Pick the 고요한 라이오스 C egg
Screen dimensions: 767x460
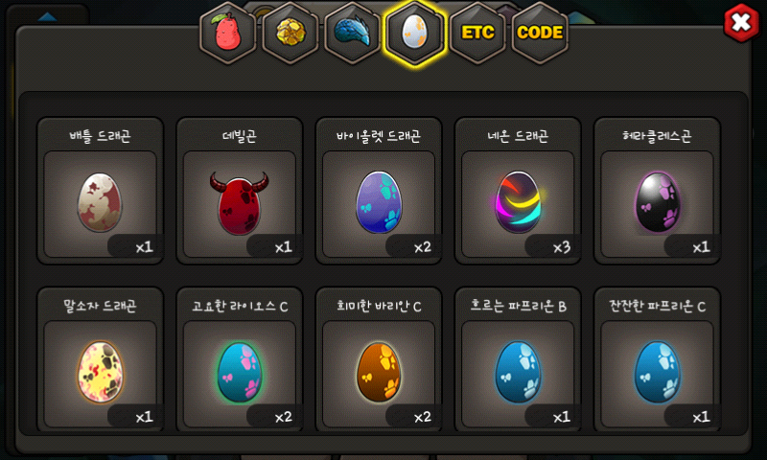[x=239, y=372]
